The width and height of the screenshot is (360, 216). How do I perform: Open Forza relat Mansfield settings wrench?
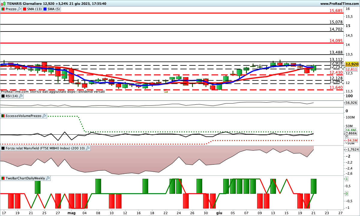pyautogui.click(x=88, y=148)
